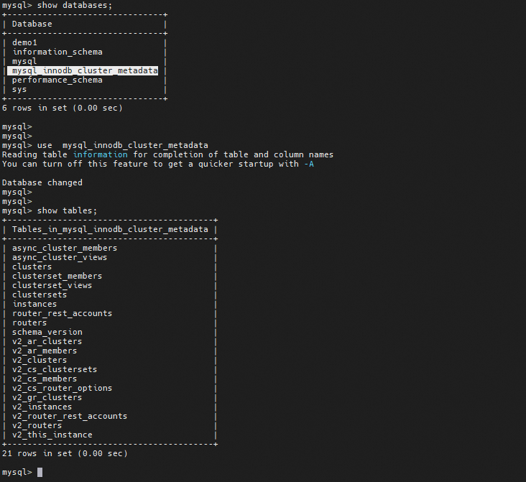The image size is (526, 482).
Task: Click the 'sys' database row
Action: (x=19, y=90)
